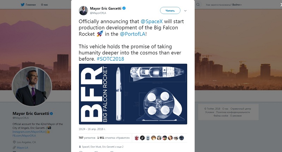
Task: Expand the tweet options chevron menu
Action: (185, 11)
